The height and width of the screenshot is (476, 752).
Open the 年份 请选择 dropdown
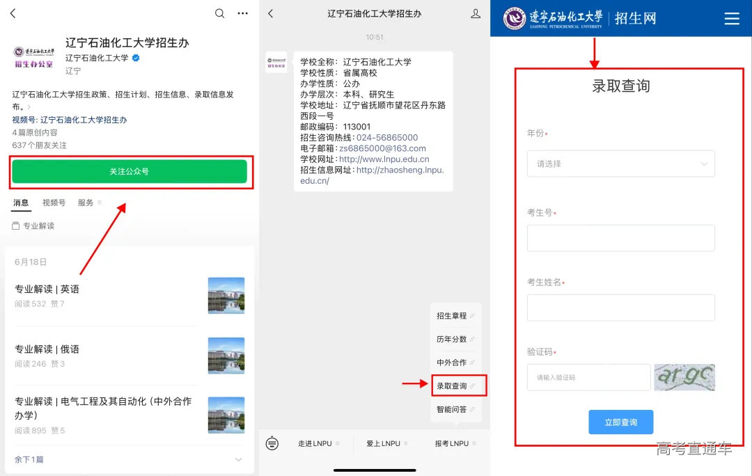click(x=620, y=164)
